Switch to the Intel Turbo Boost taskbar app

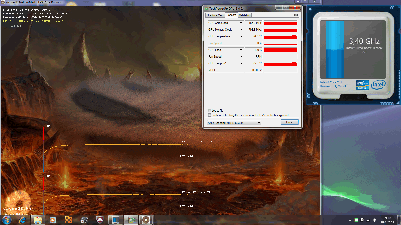(115, 220)
